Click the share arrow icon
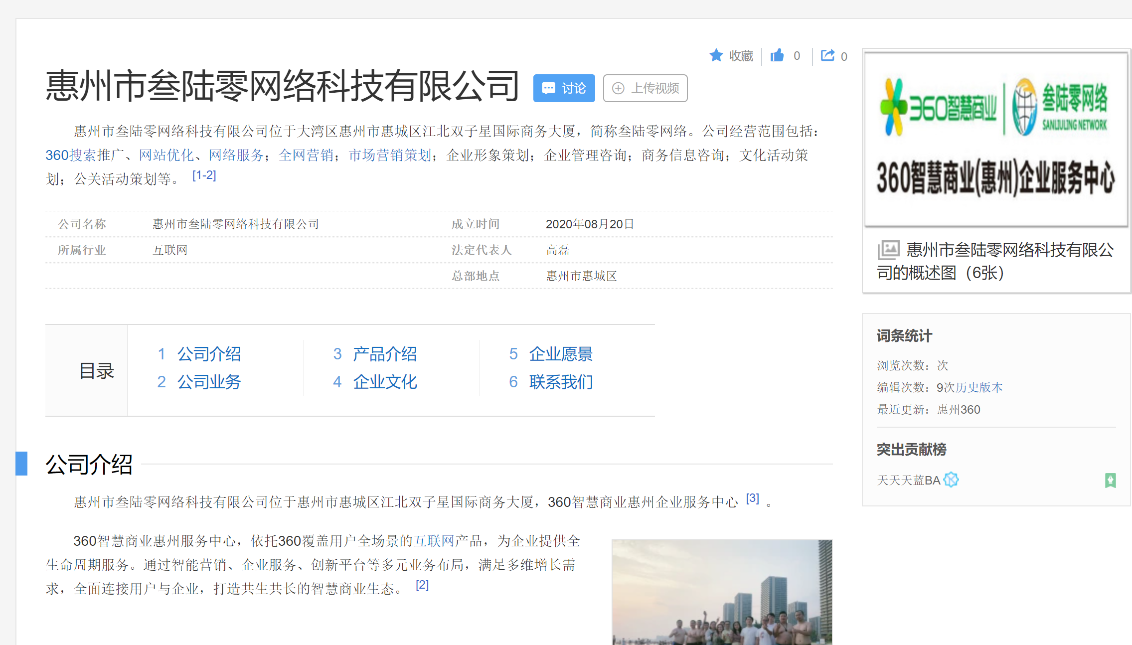Screen dimensions: 1132x645 pos(827,55)
